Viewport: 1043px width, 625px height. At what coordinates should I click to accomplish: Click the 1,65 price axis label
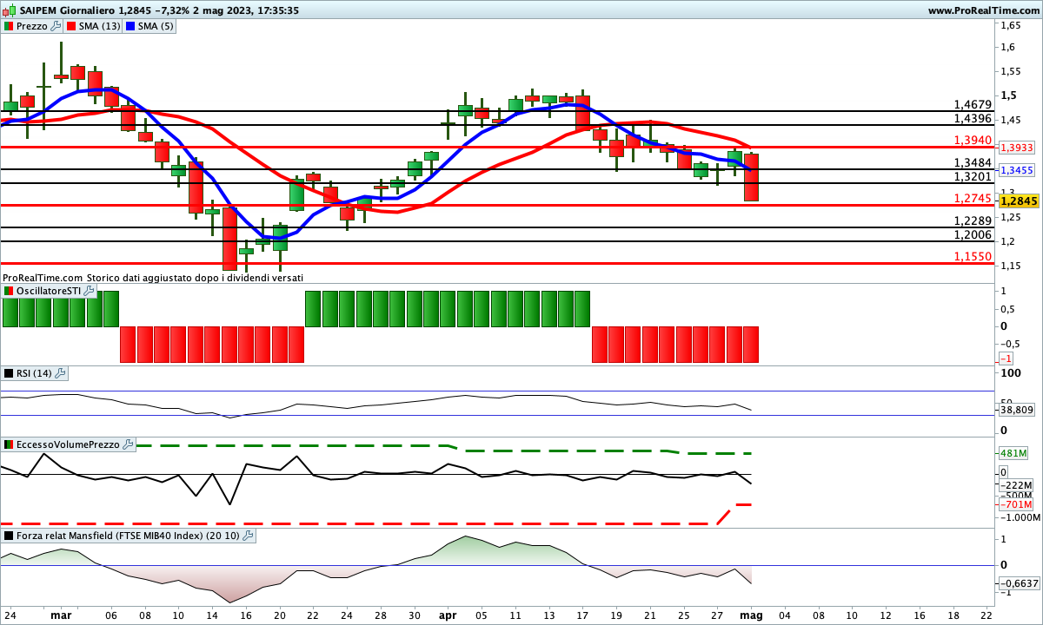tap(1009, 26)
